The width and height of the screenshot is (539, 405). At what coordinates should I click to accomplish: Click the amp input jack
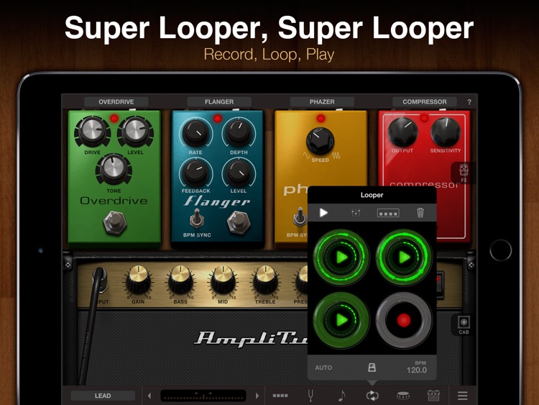pyautogui.click(x=100, y=281)
